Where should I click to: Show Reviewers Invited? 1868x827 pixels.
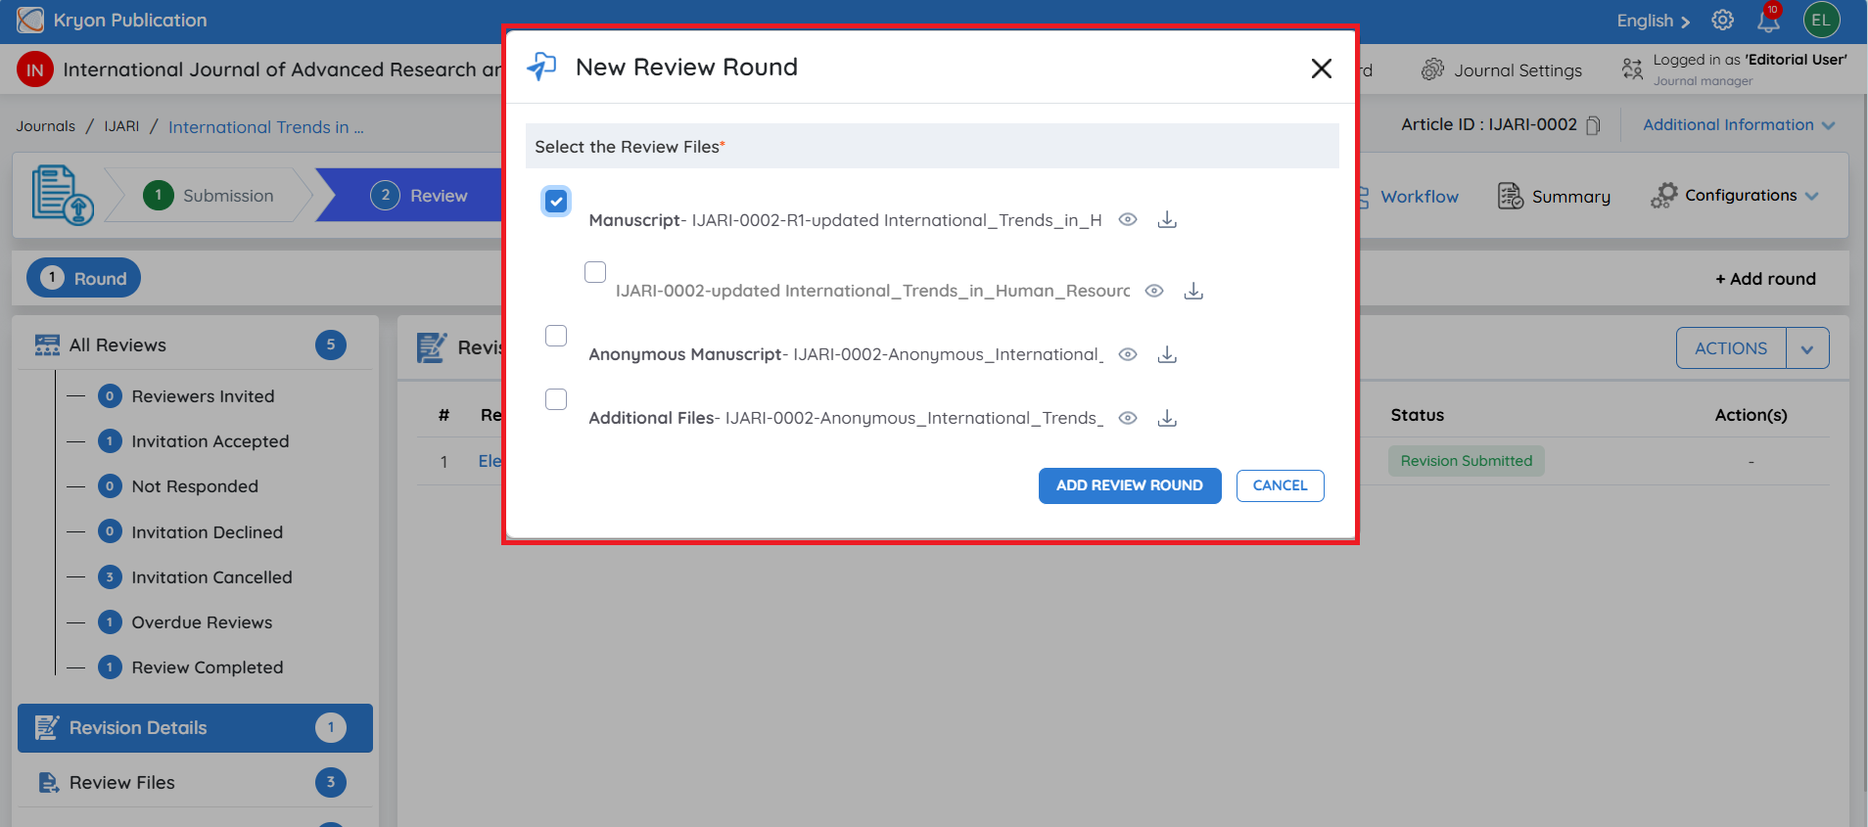pos(203,396)
